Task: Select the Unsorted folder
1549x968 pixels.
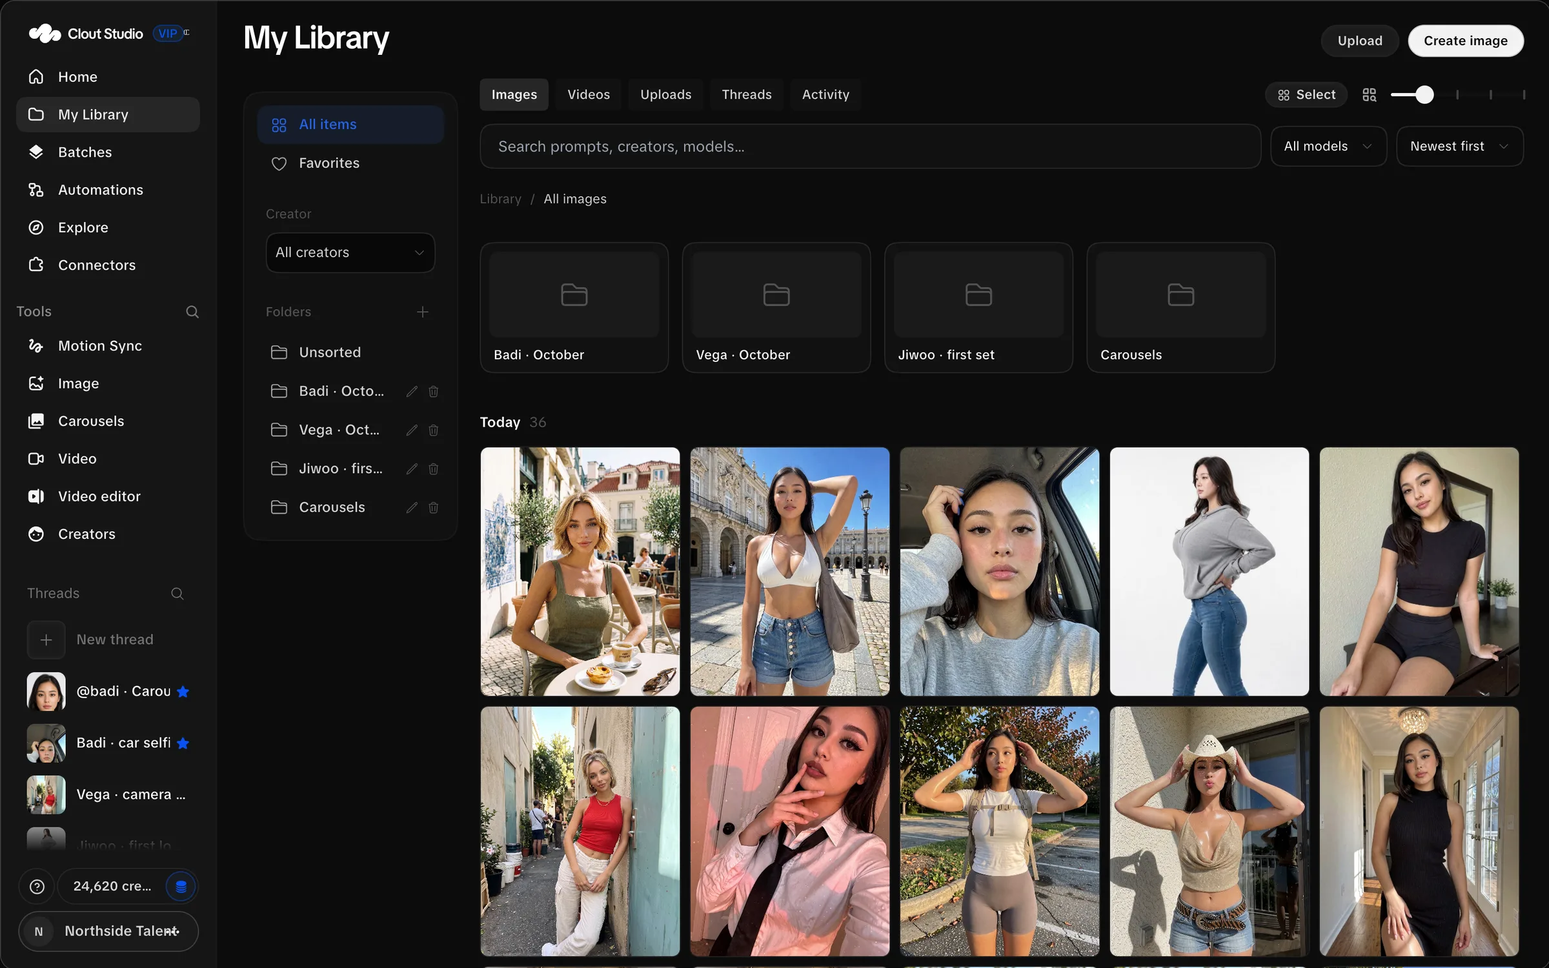Action: (350, 352)
